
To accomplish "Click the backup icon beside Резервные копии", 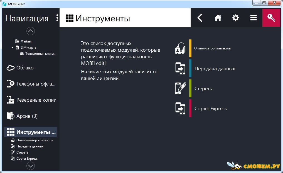I will point(11,100).
